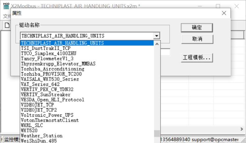Select VERTIV_SunStreaker driver

coord(87,95)
